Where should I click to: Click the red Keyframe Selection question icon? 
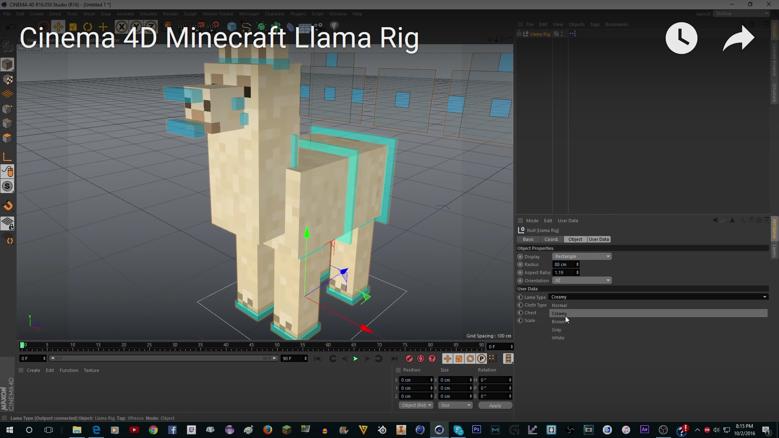[432, 359]
